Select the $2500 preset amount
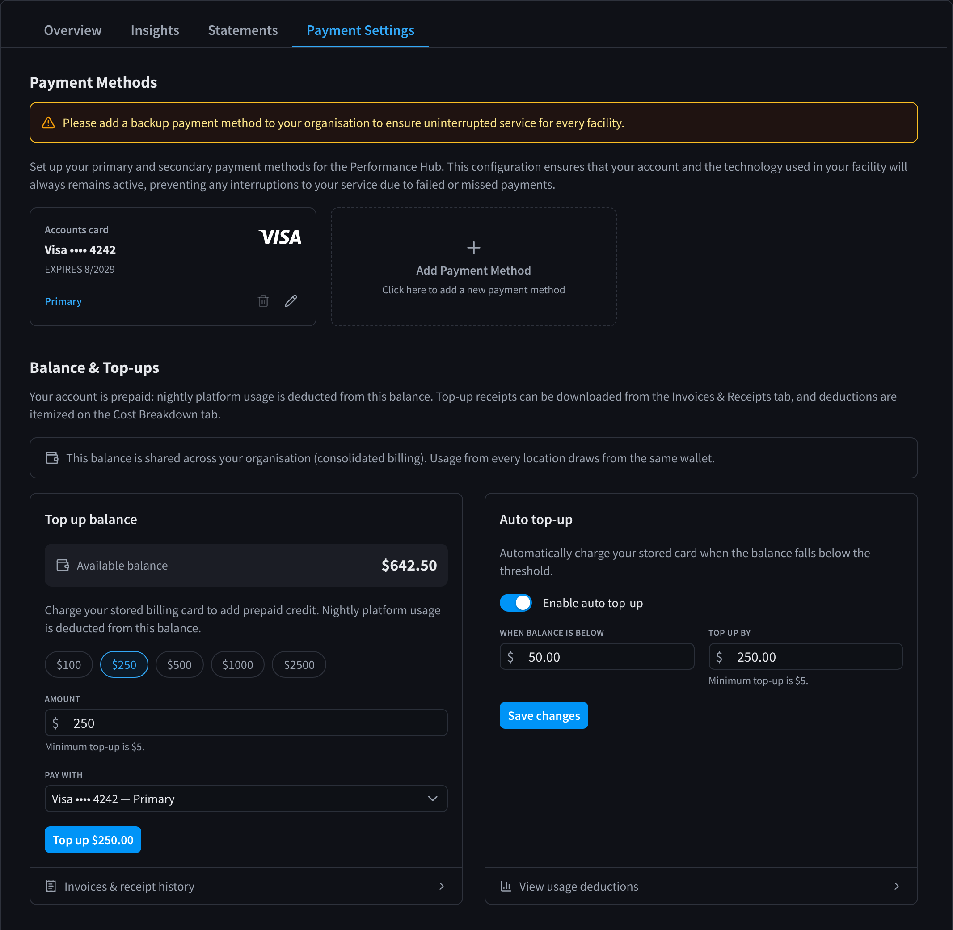This screenshot has height=930, width=953. click(x=299, y=664)
